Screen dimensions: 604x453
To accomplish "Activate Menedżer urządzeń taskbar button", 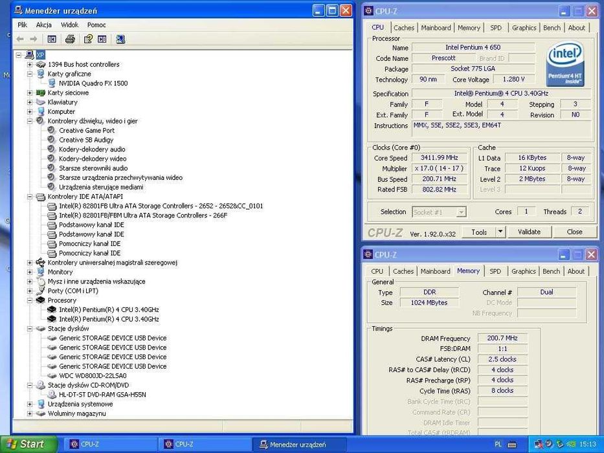I will click(x=299, y=444).
